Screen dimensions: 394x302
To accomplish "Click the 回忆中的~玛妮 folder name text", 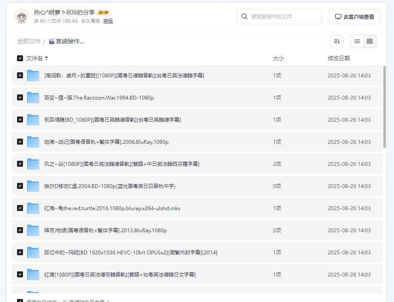I will pyautogui.click(x=131, y=252).
